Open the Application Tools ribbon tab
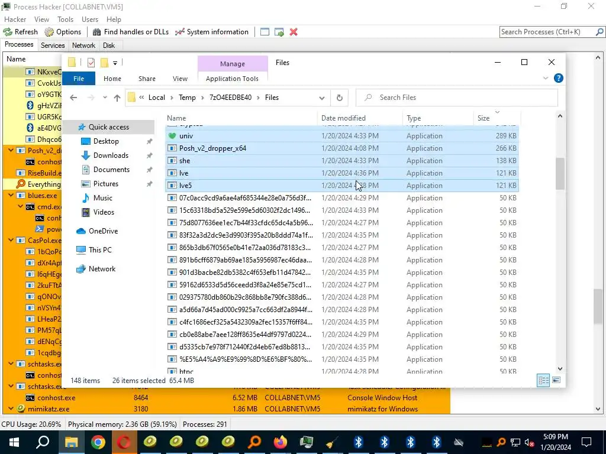Image resolution: width=606 pixels, height=454 pixels. click(232, 79)
